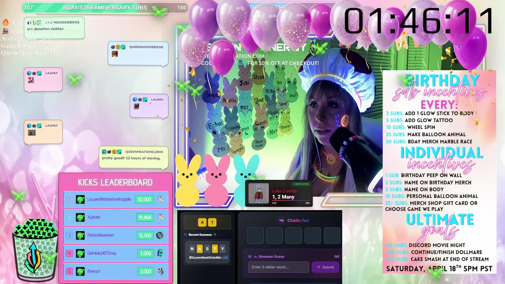Click the Luke Combs artist name
Viewport: 505px width, 284px height.
[x=284, y=191]
